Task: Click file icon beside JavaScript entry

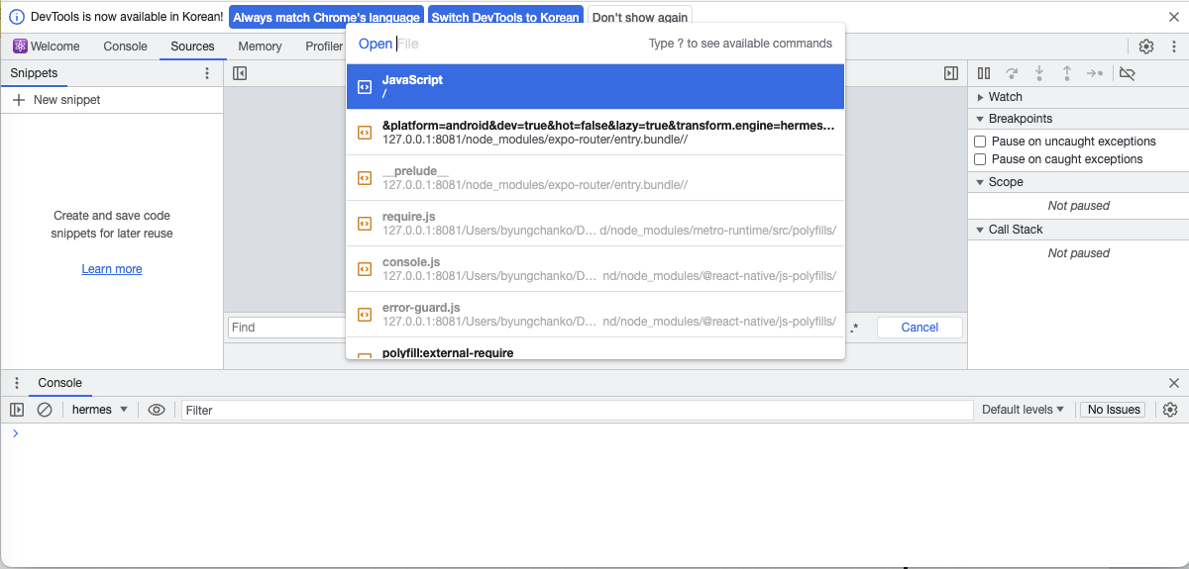Action: point(365,87)
